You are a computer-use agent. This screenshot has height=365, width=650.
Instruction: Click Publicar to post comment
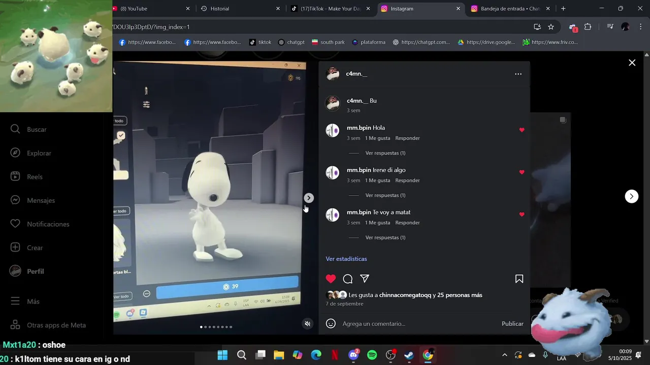click(x=512, y=323)
